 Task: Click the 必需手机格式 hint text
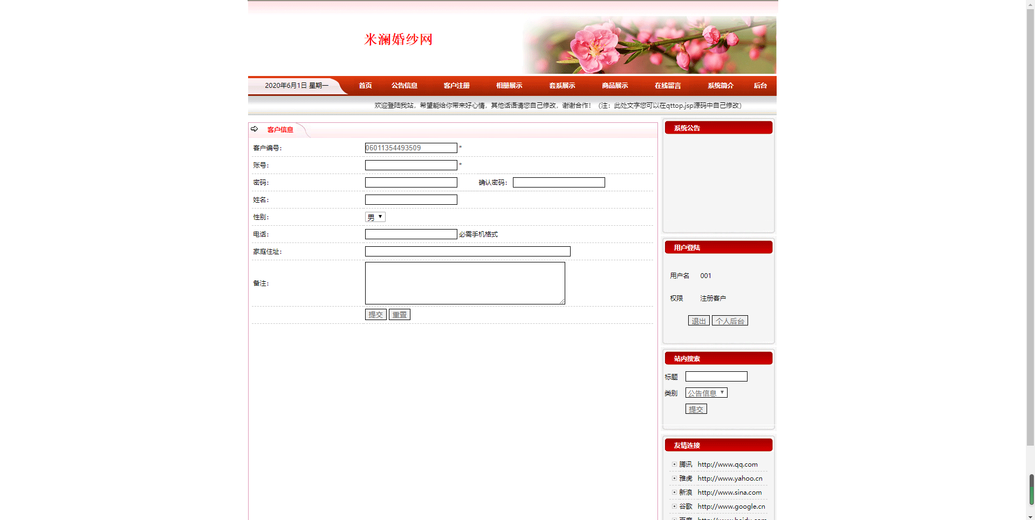click(478, 234)
